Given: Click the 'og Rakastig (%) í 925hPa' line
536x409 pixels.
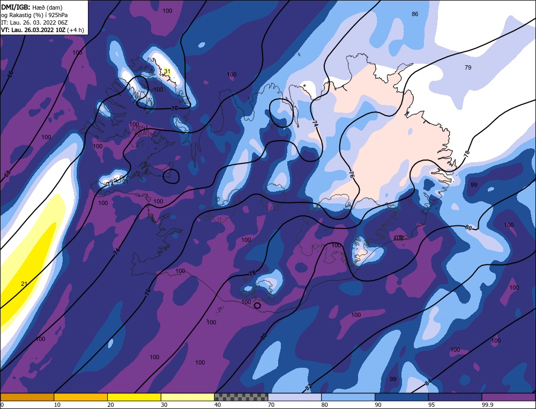Looking at the screenshot, I should [x=34, y=15].
